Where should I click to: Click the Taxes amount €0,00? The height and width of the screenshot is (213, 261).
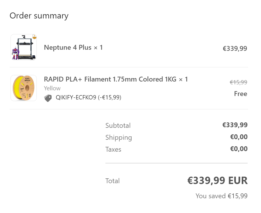coord(239,149)
